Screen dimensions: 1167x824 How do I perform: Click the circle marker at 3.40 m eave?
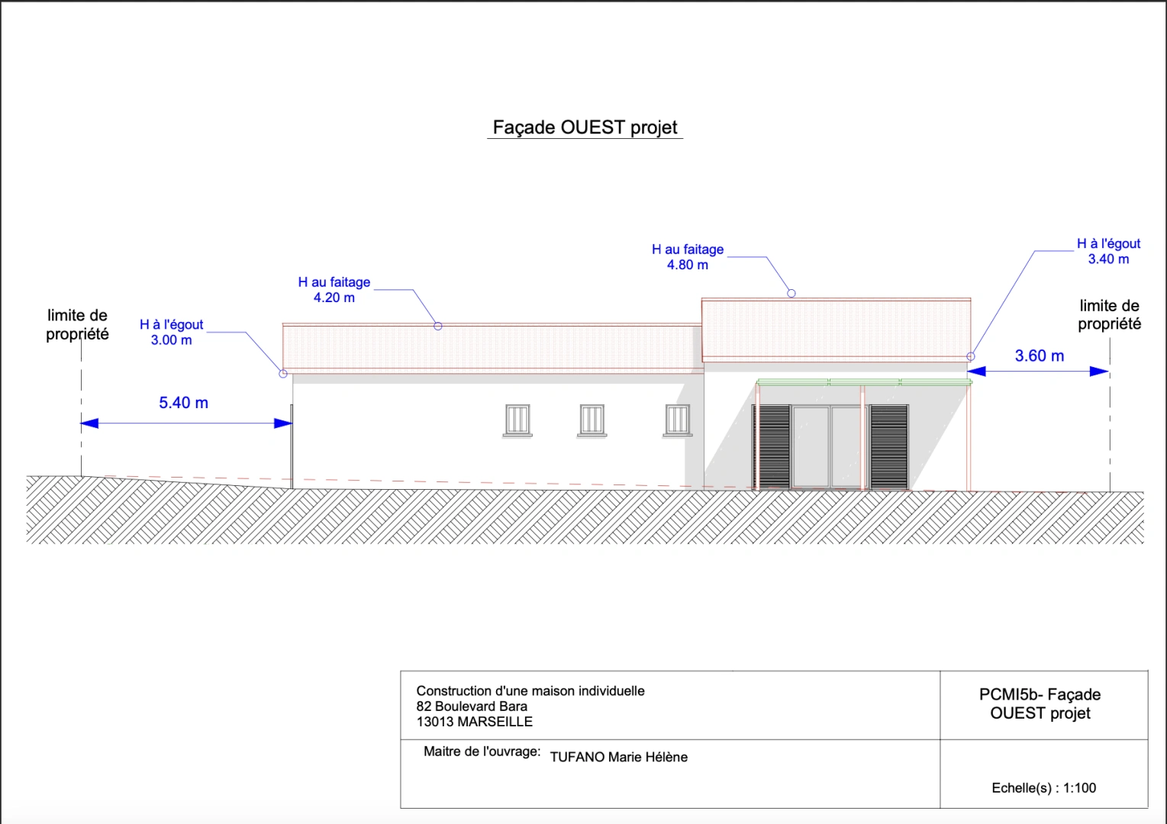pyautogui.click(x=971, y=356)
